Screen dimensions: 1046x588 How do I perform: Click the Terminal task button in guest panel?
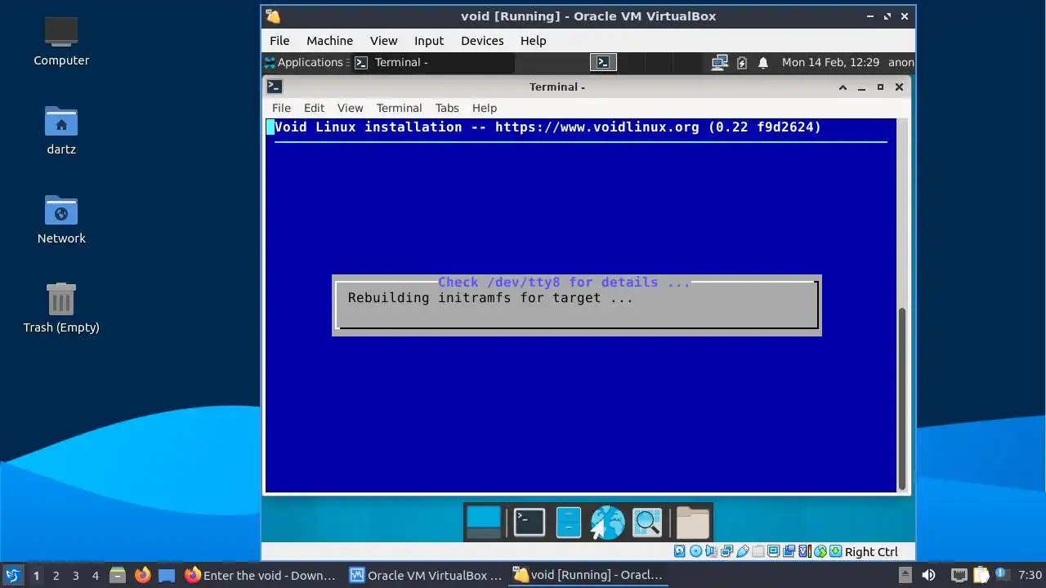click(433, 62)
